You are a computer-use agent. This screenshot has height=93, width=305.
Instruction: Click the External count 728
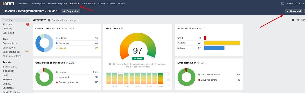click(x=96, y=38)
